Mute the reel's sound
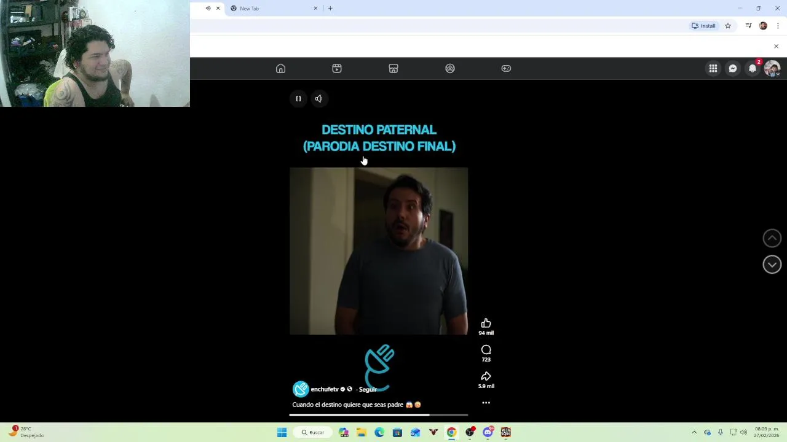787x442 pixels. tap(318, 98)
